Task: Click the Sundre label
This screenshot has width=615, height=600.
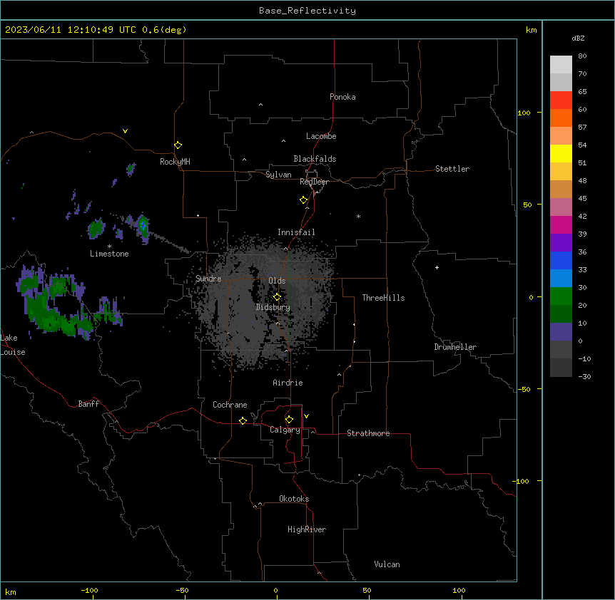Action: click(x=208, y=279)
